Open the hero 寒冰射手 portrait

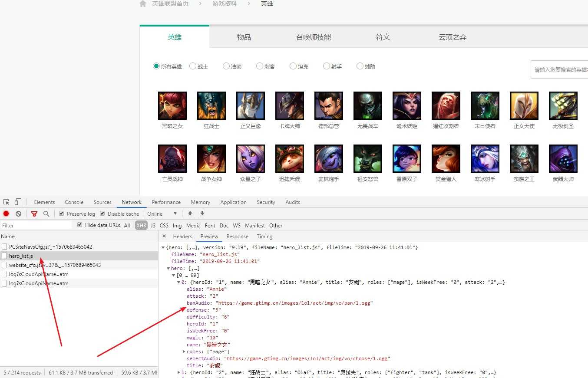(x=485, y=158)
